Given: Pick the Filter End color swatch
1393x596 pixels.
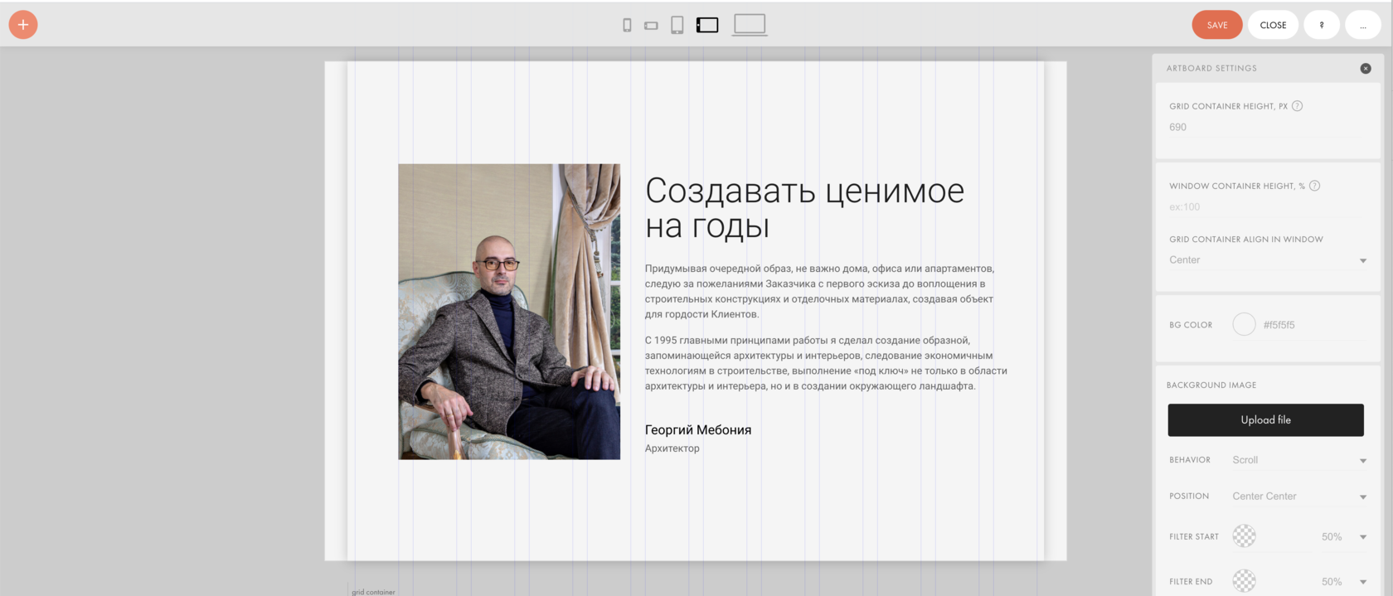Looking at the screenshot, I should pyautogui.click(x=1244, y=581).
